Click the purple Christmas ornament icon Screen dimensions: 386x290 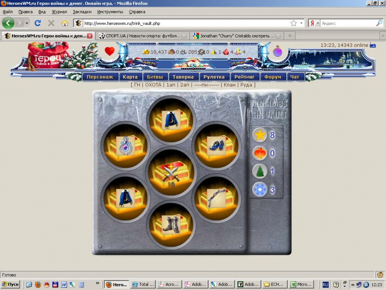(x=278, y=52)
